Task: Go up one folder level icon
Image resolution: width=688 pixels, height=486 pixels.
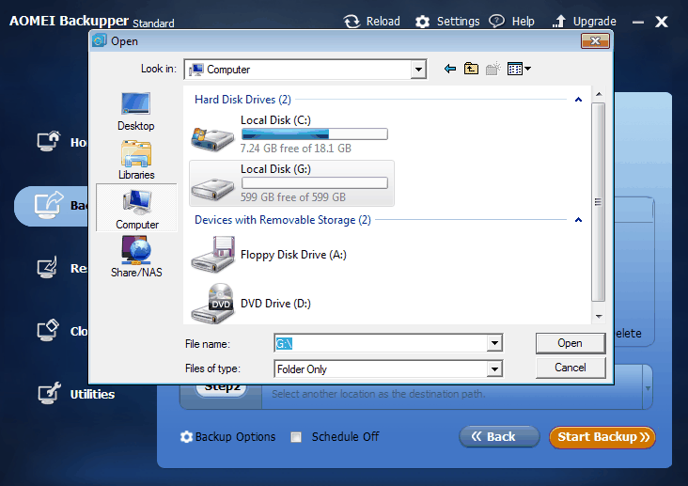Action: [x=471, y=69]
